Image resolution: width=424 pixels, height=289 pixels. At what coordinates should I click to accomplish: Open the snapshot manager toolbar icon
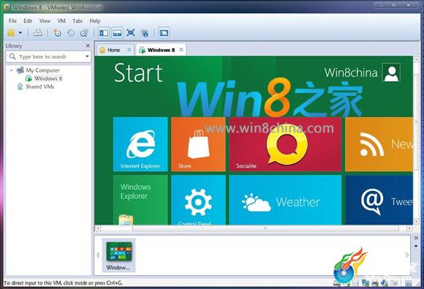point(84,33)
